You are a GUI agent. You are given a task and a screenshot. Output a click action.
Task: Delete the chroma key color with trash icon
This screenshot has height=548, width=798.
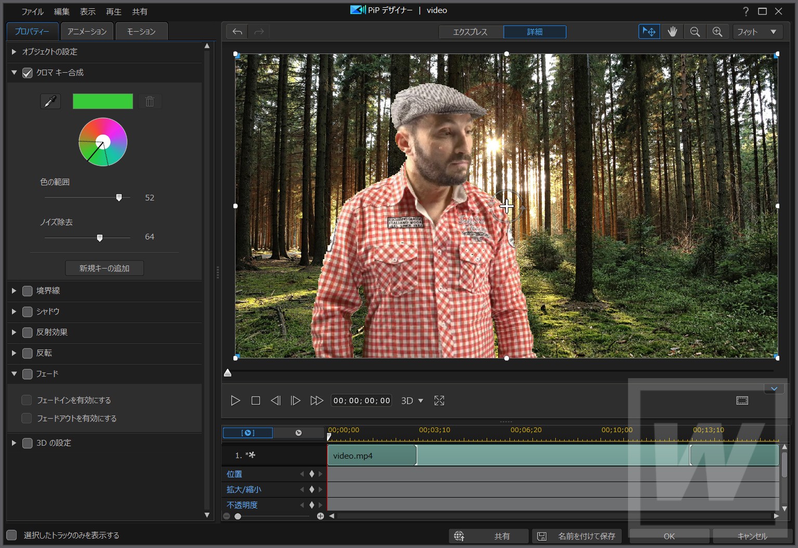(150, 101)
